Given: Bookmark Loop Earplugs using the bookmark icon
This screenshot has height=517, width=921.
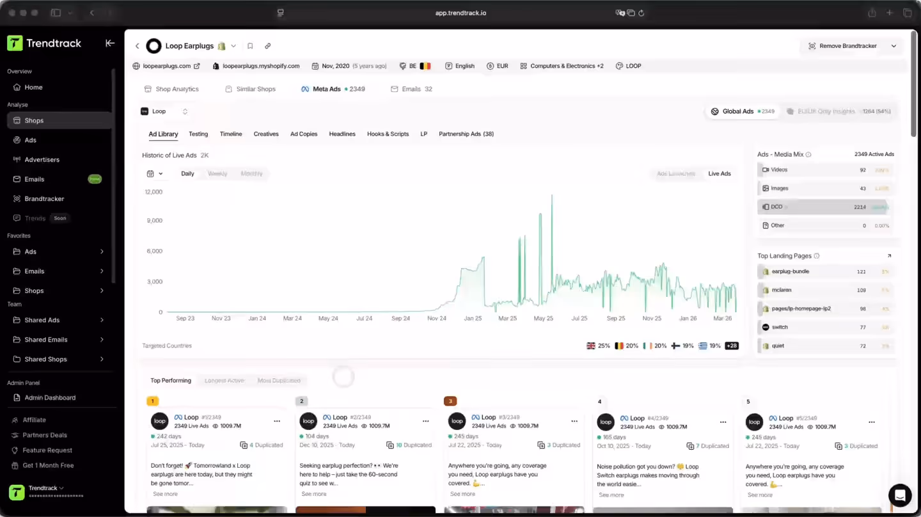Looking at the screenshot, I should pyautogui.click(x=250, y=45).
